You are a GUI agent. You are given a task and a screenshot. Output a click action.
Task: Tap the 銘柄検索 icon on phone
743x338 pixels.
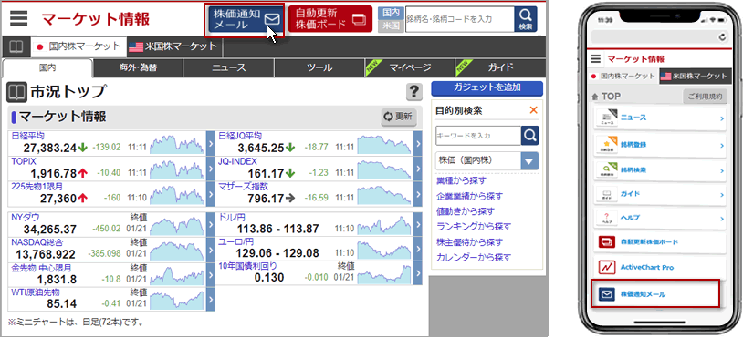pos(606,169)
